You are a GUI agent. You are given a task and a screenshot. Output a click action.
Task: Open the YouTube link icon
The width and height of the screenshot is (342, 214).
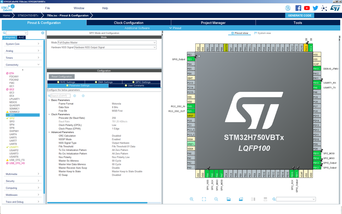[307, 8]
